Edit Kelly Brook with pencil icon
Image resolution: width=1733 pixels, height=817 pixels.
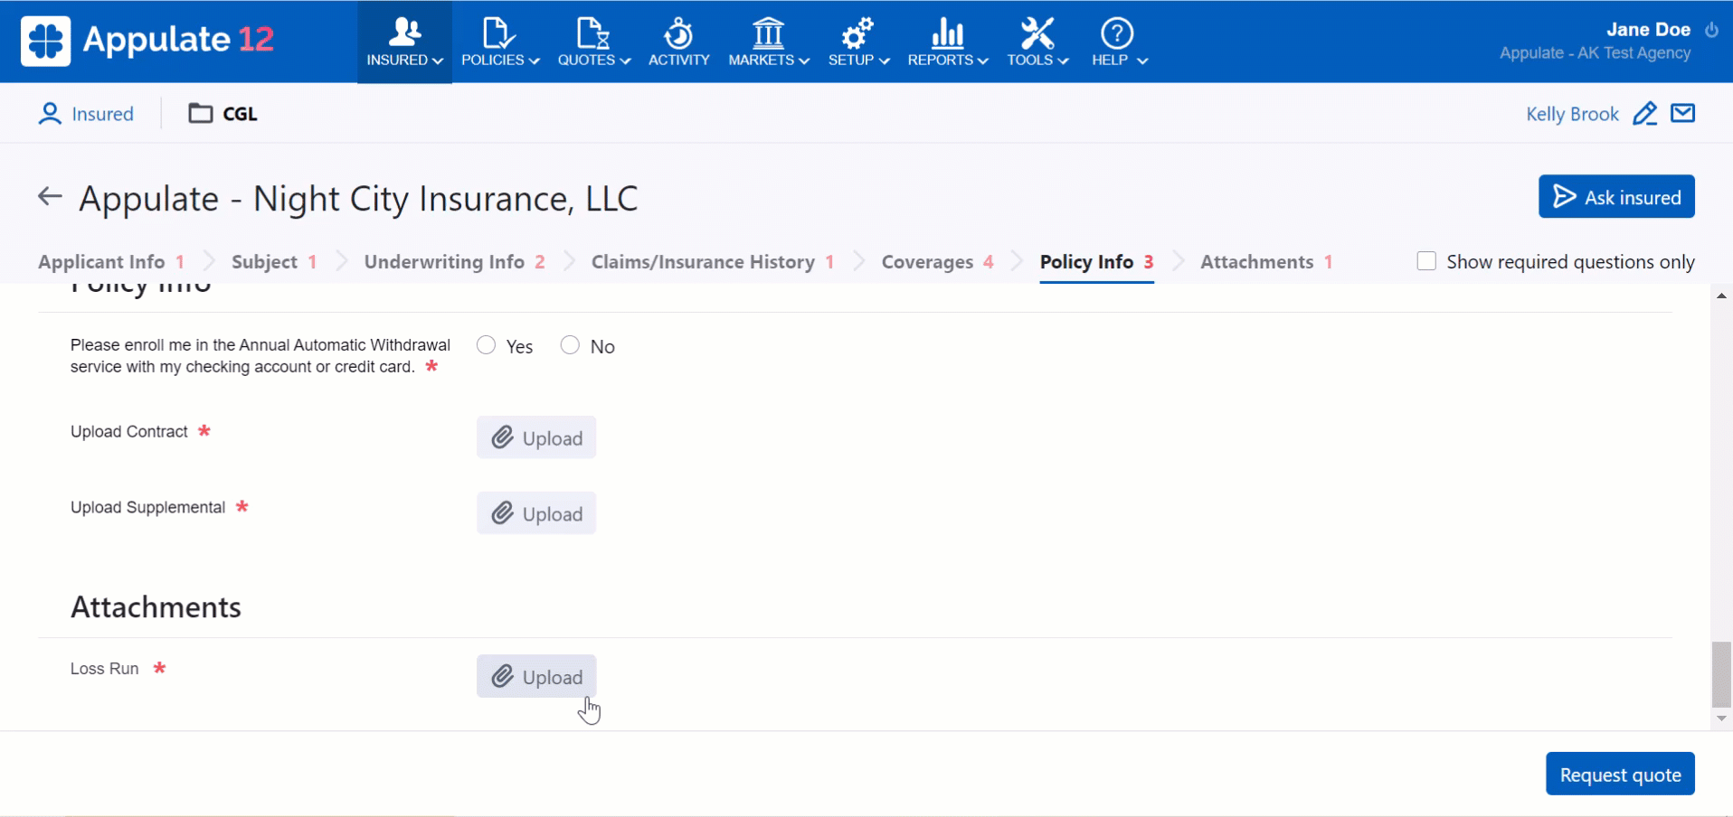(1645, 113)
